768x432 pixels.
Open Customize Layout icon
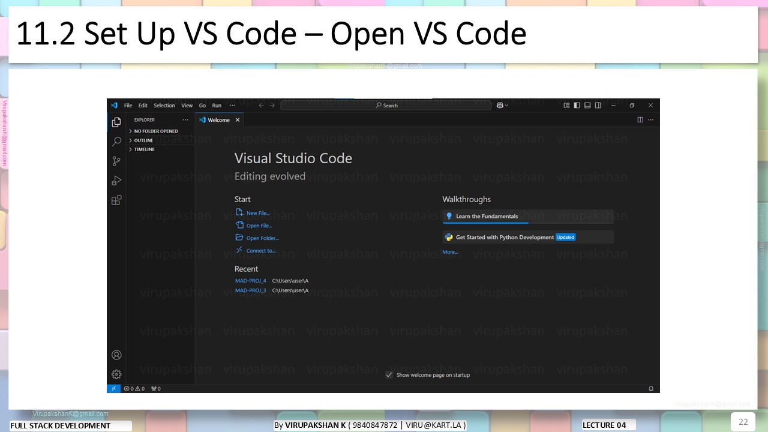(x=566, y=105)
